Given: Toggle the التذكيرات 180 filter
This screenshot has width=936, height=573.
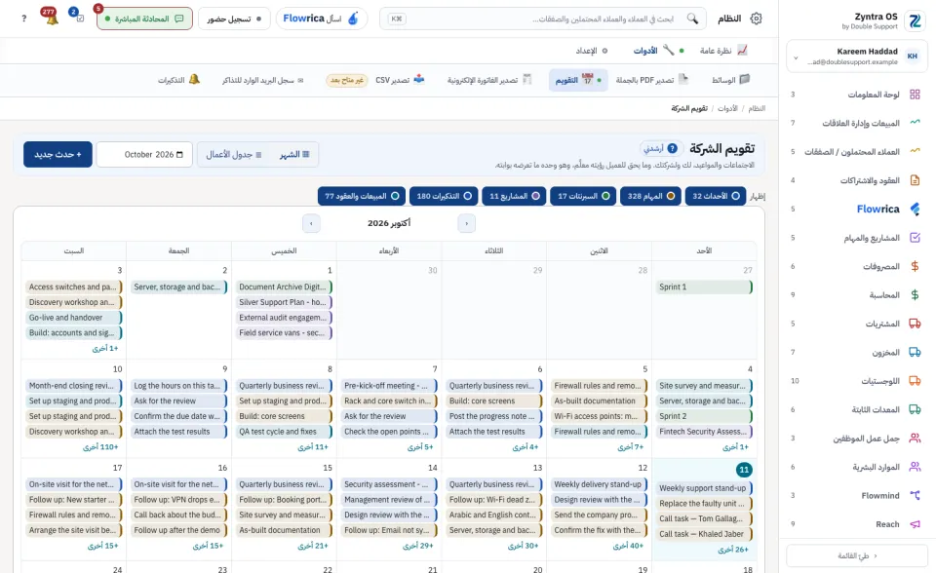Looking at the screenshot, I should [x=444, y=196].
